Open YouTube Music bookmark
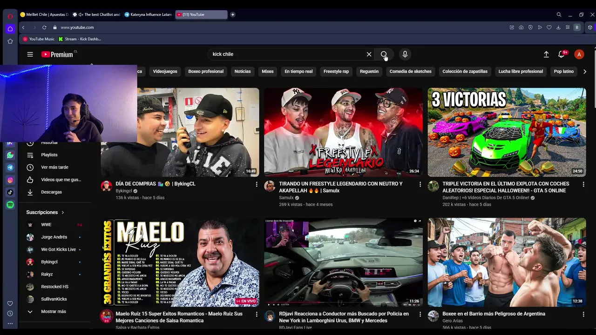Screen dimensions: 596x335 pyautogui.click(x=39, y=39)
